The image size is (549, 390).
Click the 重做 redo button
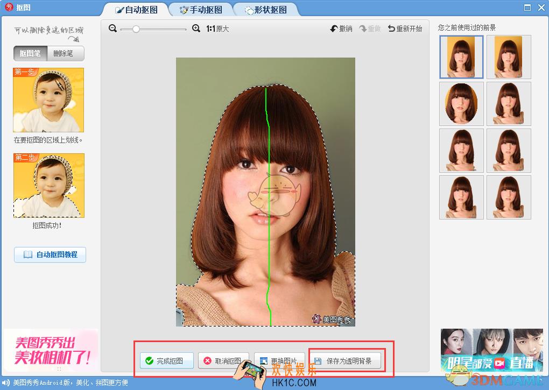pyautogui.click(x=370, y=29)
